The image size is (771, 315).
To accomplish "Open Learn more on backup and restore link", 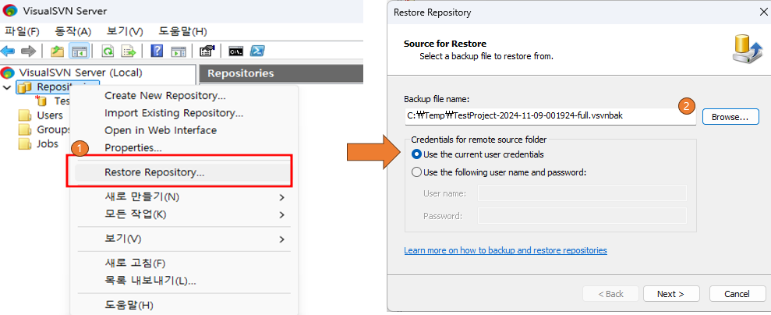I will pos(505,250).
